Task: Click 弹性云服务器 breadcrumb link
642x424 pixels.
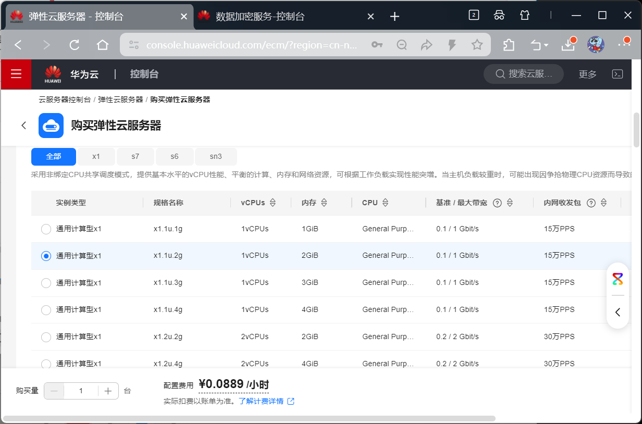Action: point(120,99)
